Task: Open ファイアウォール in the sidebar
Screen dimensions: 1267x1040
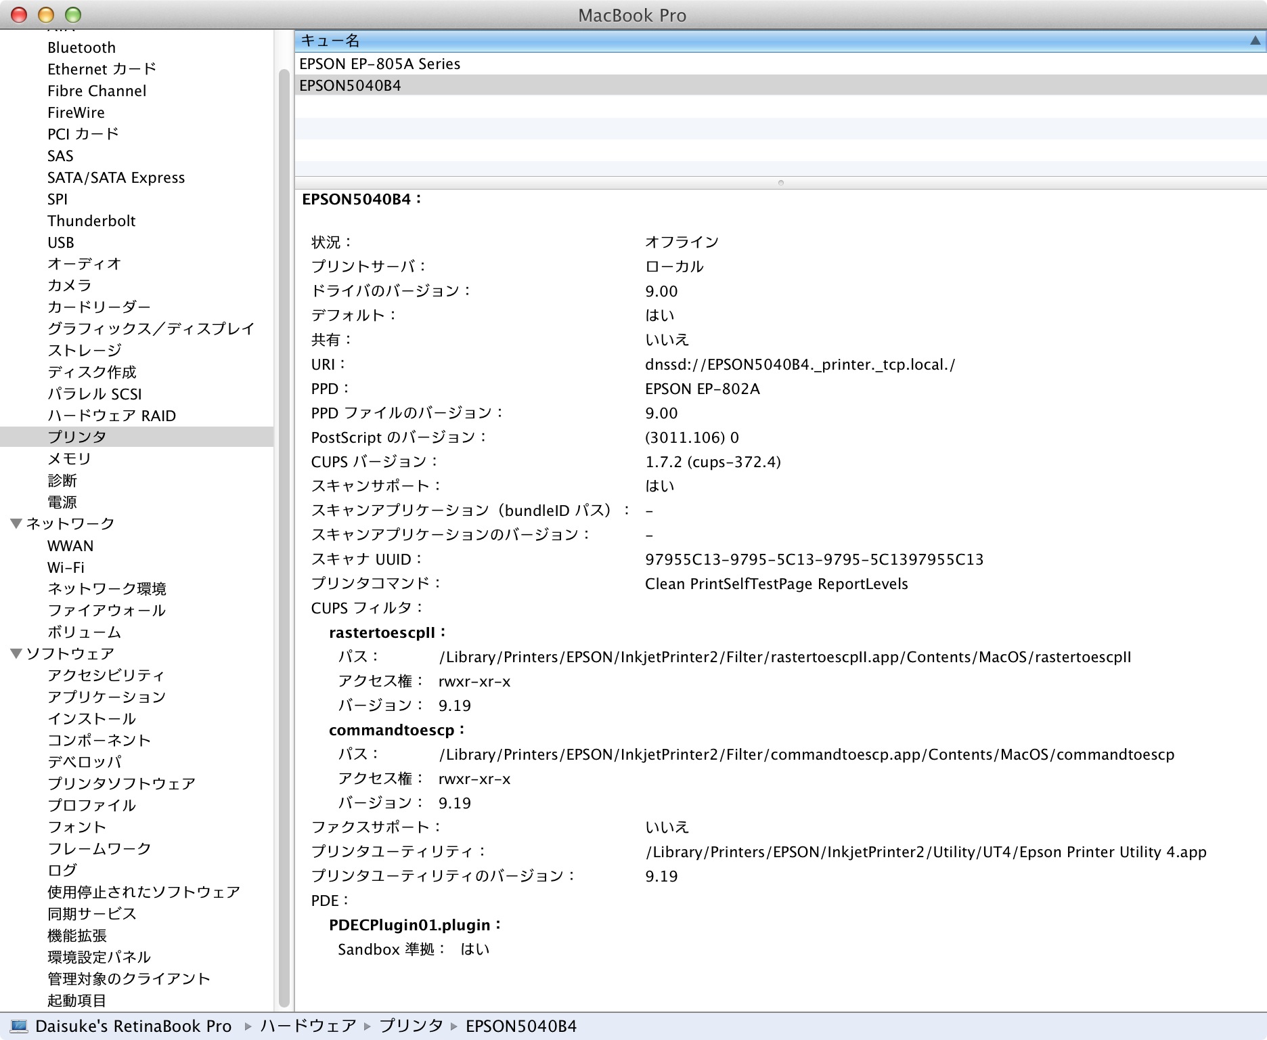Action: click(106, 610)
